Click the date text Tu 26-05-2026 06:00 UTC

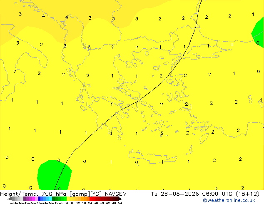coord(192,194)
